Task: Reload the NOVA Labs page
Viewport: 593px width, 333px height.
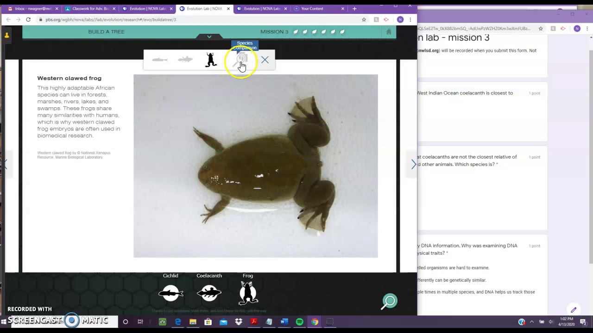Action: [28, 19]
